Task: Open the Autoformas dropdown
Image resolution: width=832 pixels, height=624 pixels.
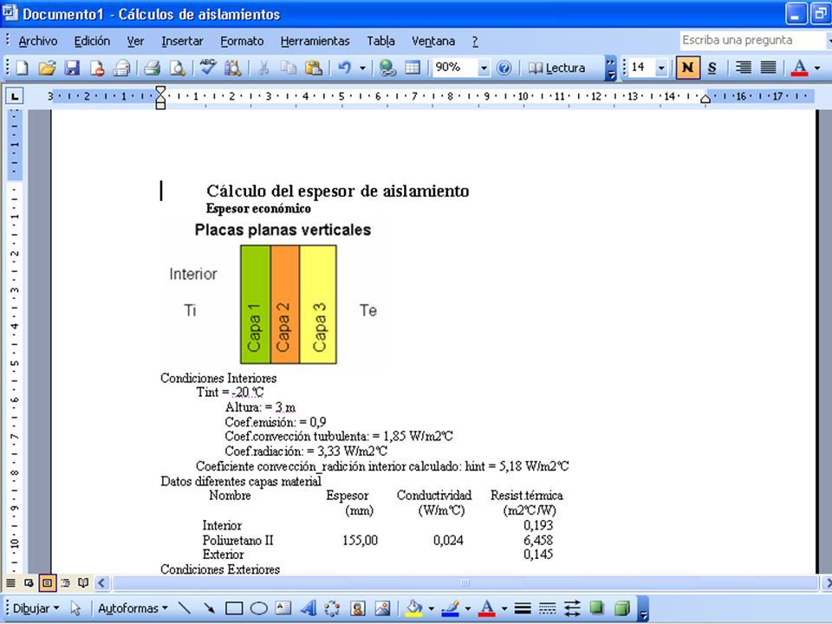Action: tap(133, 608)
